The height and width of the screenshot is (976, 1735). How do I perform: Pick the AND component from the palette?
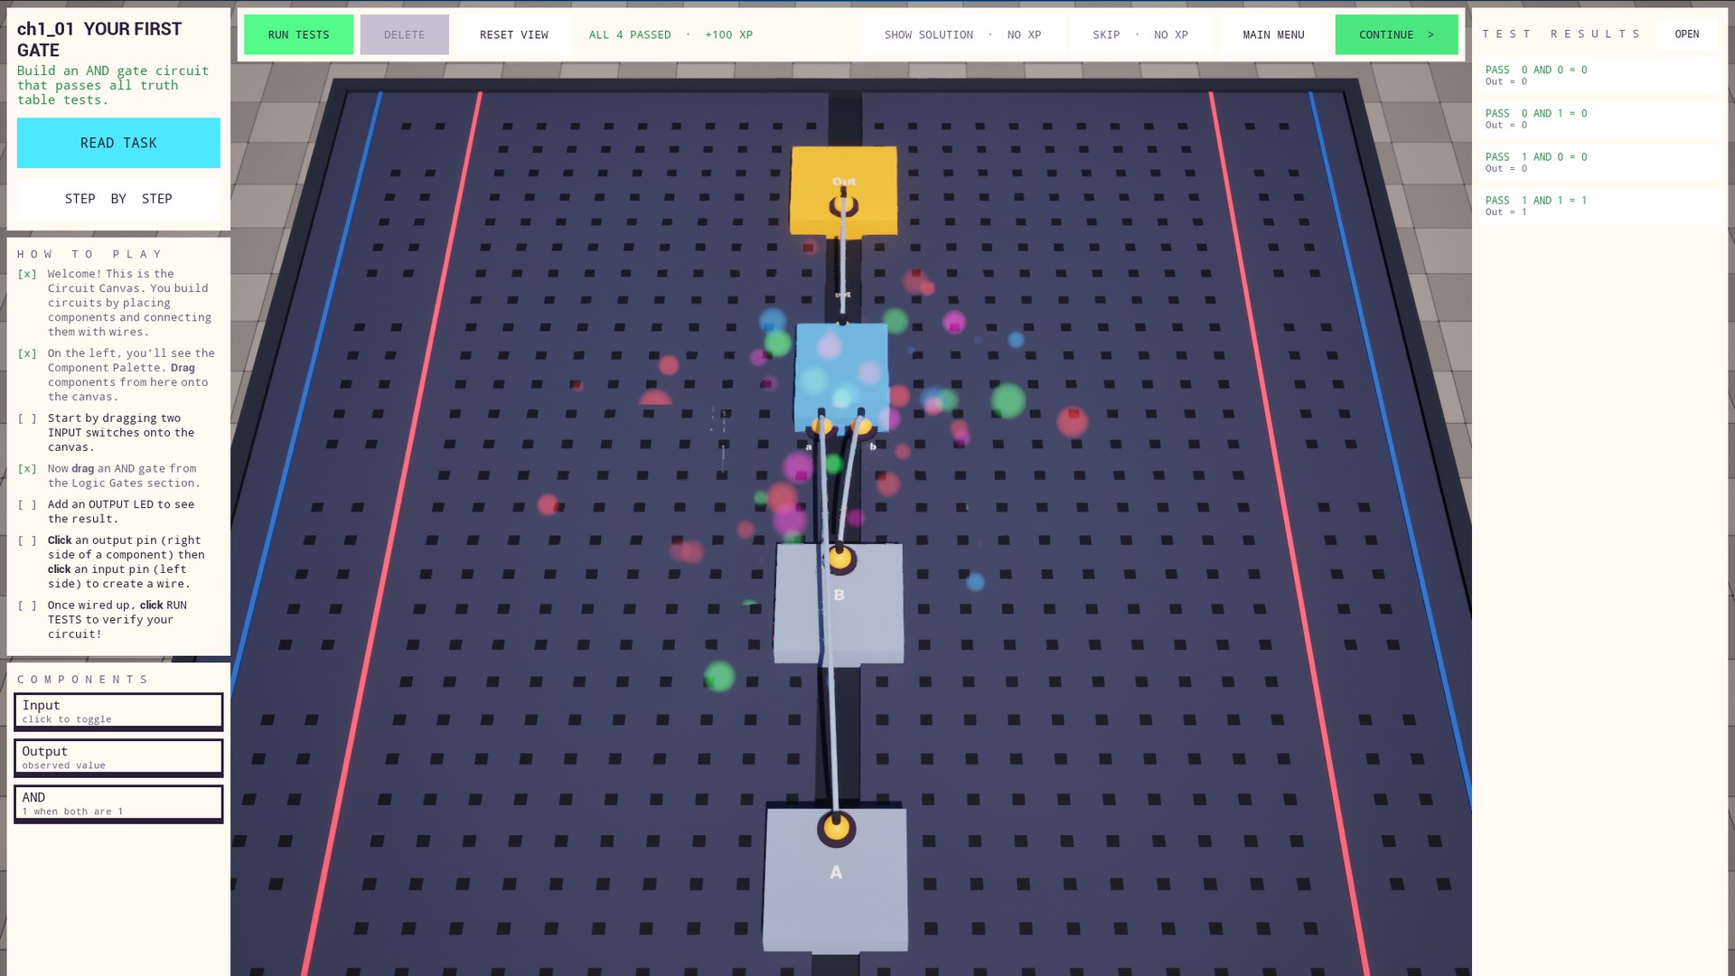point(118,803)
